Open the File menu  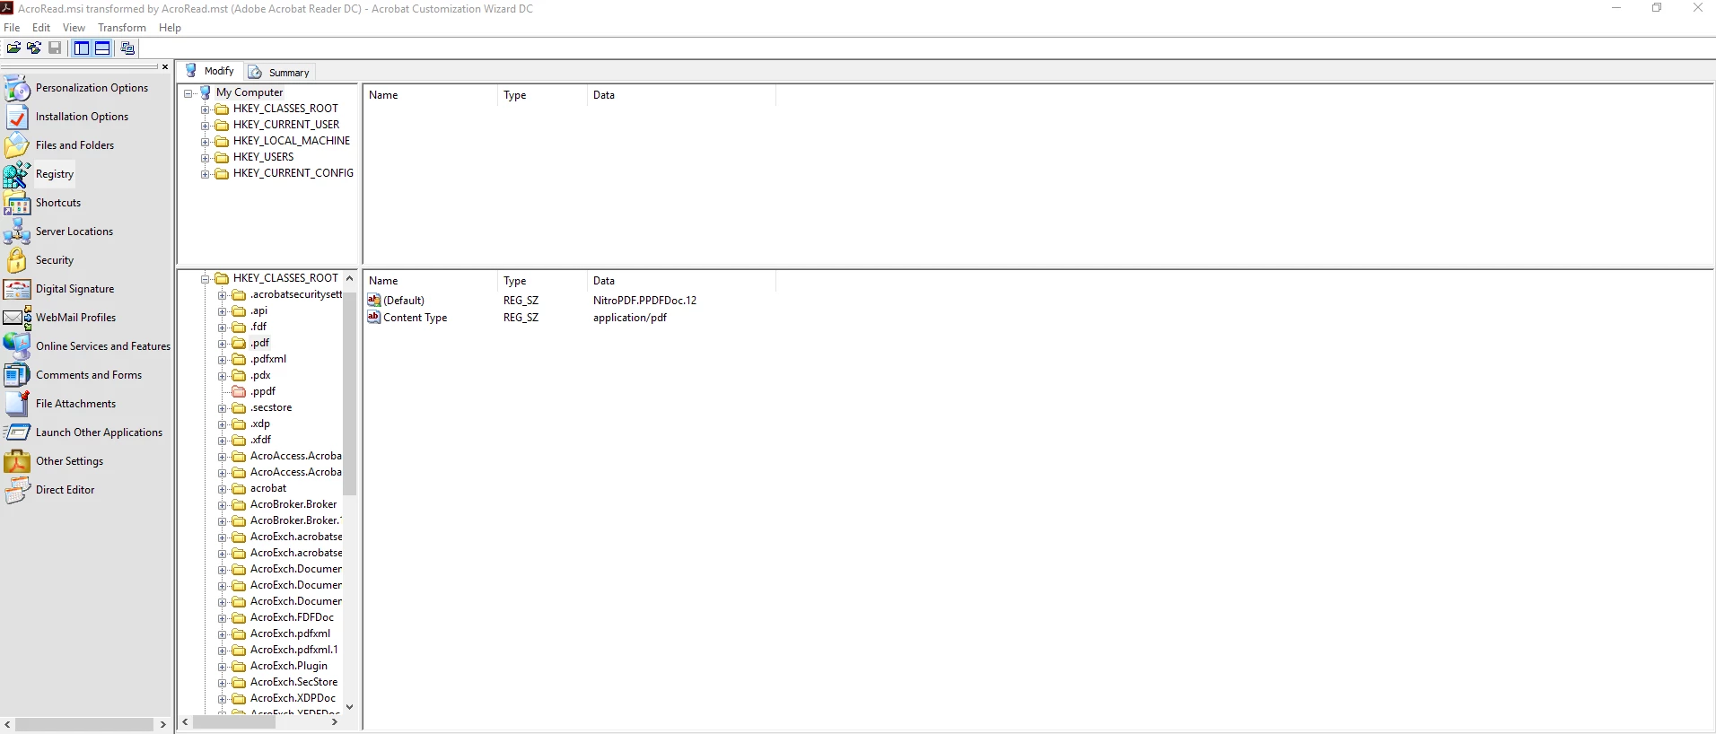(x=12, y=28)
